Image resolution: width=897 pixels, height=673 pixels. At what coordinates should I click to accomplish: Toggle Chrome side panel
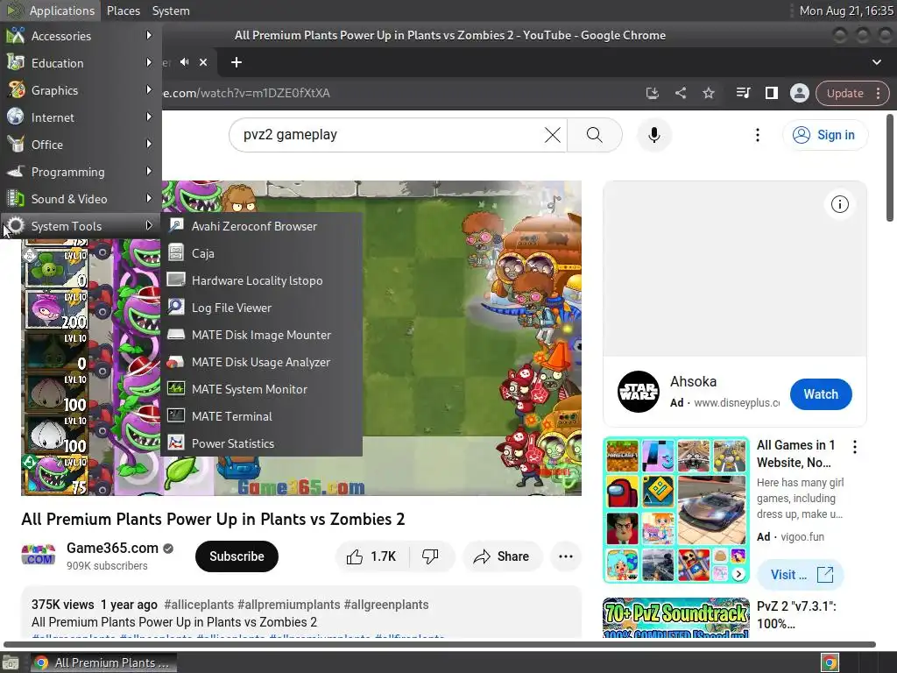coord(771,93)
